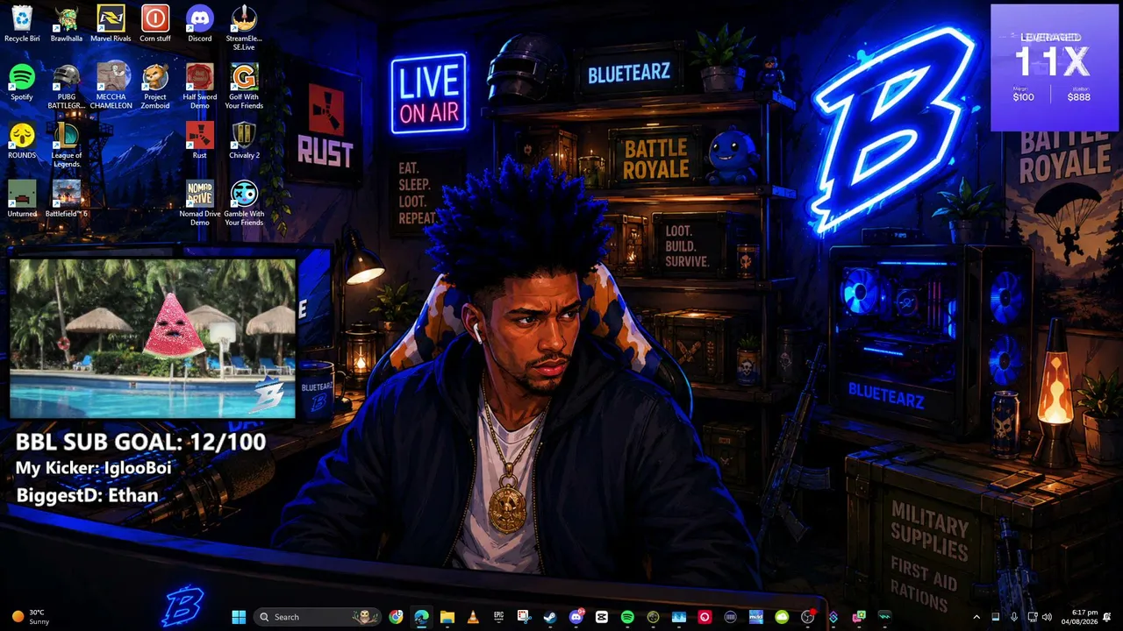This screenshot has width=1123, height=631.
Task: Click the Leveraged 11X widget
Action: (1055, 68)
